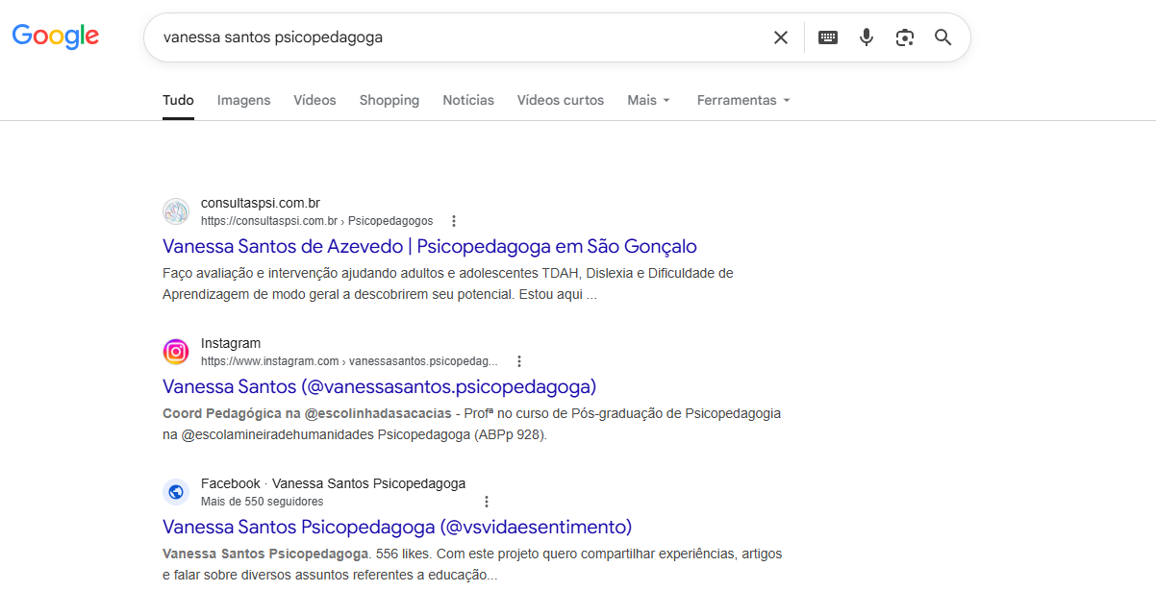Click the Google logo
Image resolution: width=1156 pixels, height=591 pixels.
click(55, 37)
